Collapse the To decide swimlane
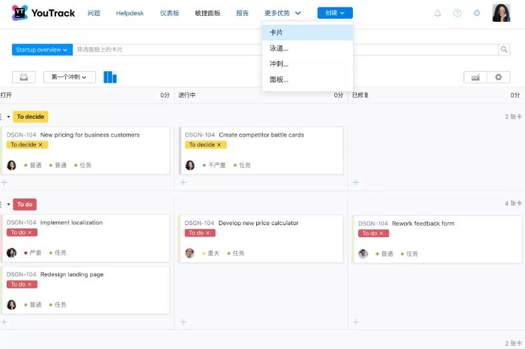The height and width of the screenshot is (349, 525). click(x=8, y=117)
